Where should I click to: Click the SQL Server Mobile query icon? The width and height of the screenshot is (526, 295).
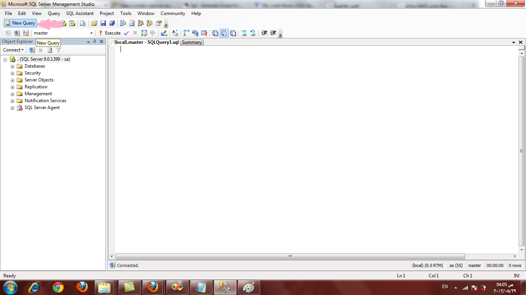coord(82,23)
